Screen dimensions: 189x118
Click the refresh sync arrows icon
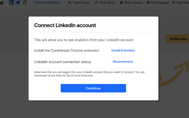(25, 2)
